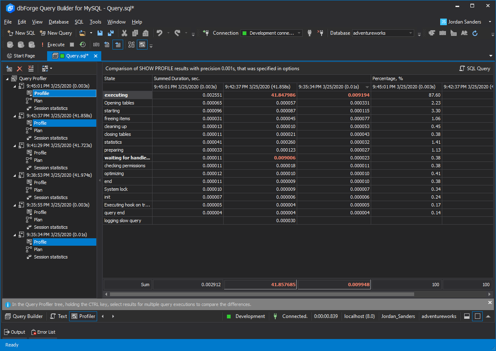Switch to the Start Page tab
This screenshot has height=351, width=496.
pos(21,56)
